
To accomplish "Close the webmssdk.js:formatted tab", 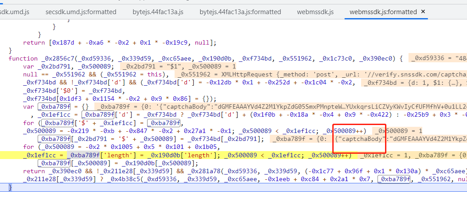I will 423,12.
